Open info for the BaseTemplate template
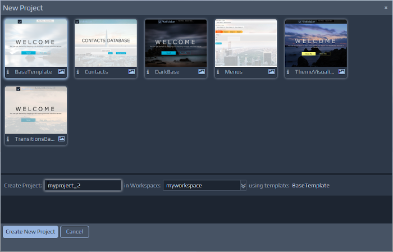 [8, 72]
